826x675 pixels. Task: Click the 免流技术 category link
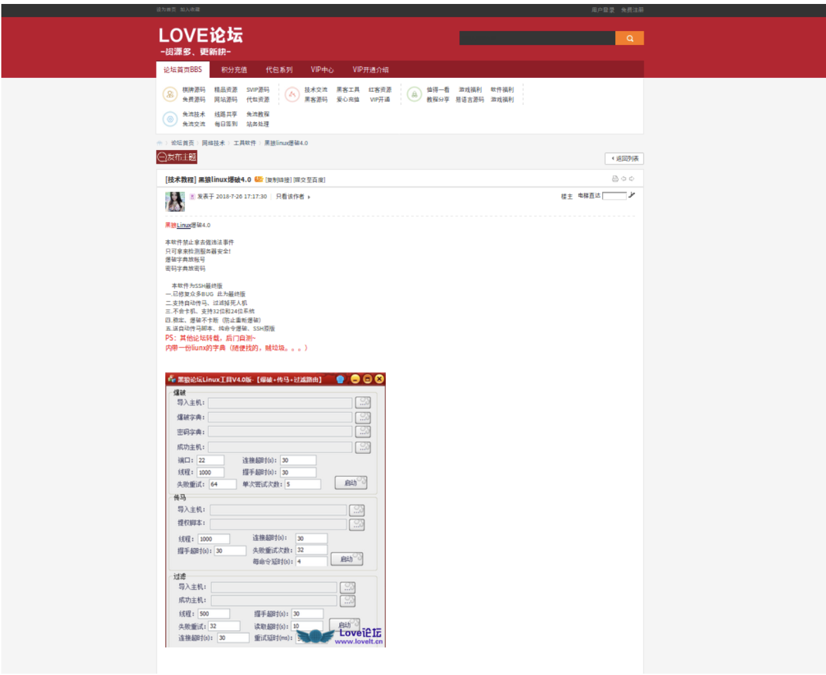click(x=194, y=114)
